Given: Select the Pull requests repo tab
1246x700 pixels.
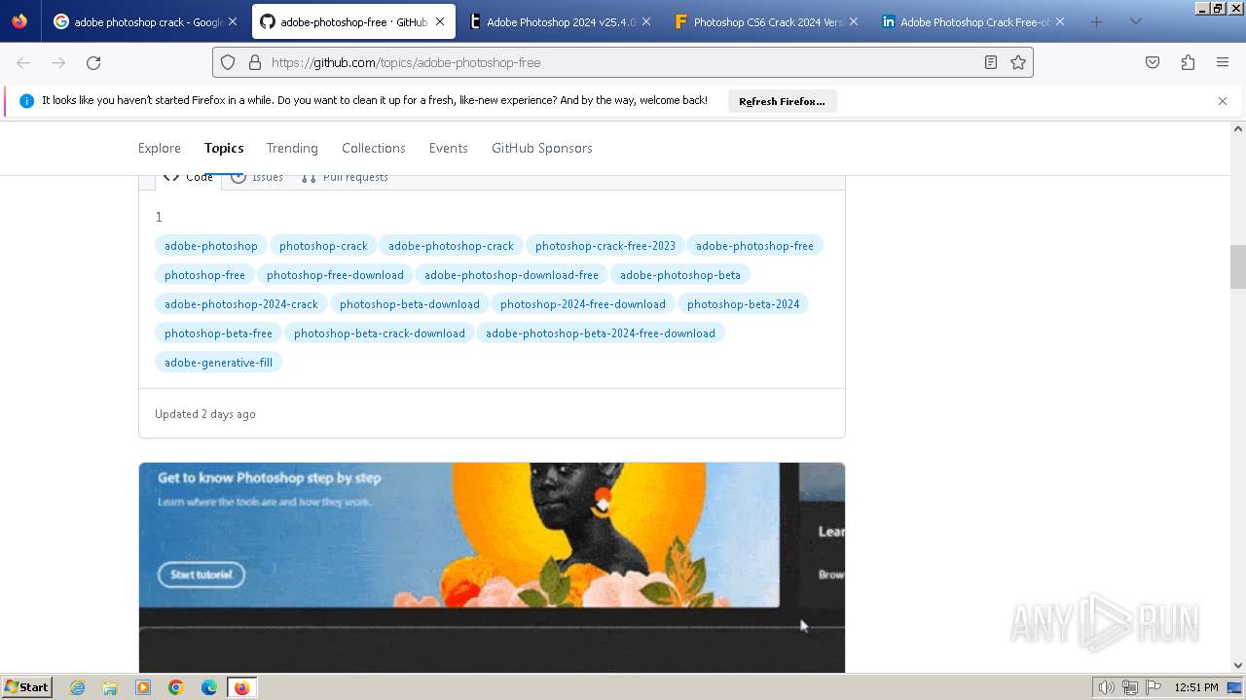Looking at the screenshot, I should pyautogui.click(x=345, y=177).
